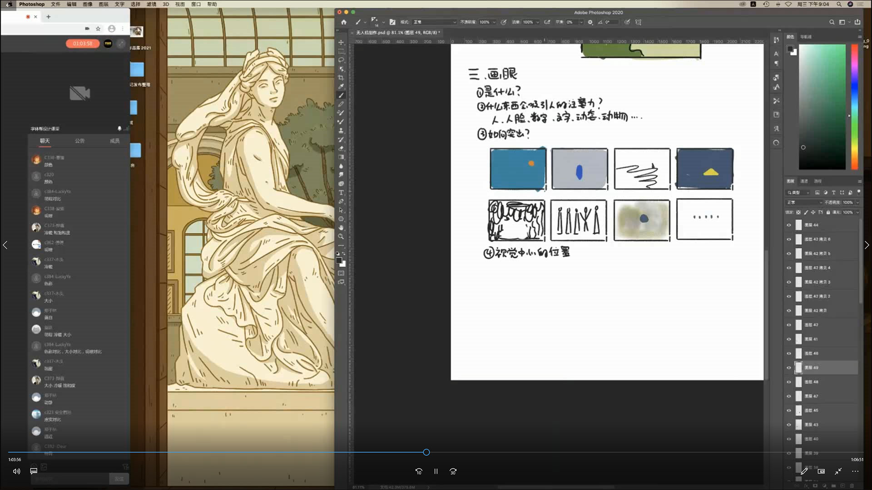Hide layer 图层 41
Screen dimensions: 872x490
(789, 339)
